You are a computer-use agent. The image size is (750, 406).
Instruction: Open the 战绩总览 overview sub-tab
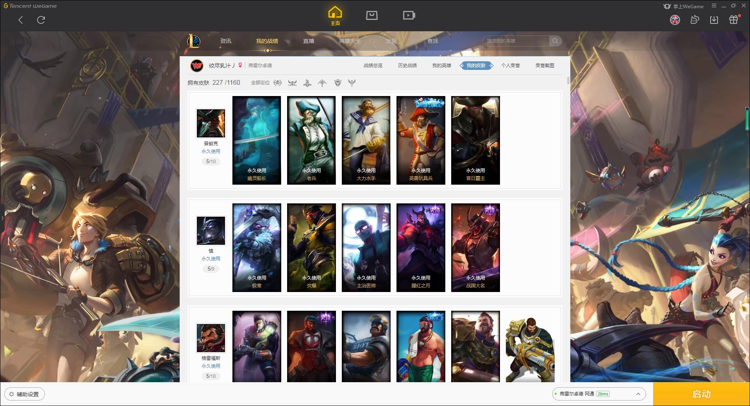373,66
